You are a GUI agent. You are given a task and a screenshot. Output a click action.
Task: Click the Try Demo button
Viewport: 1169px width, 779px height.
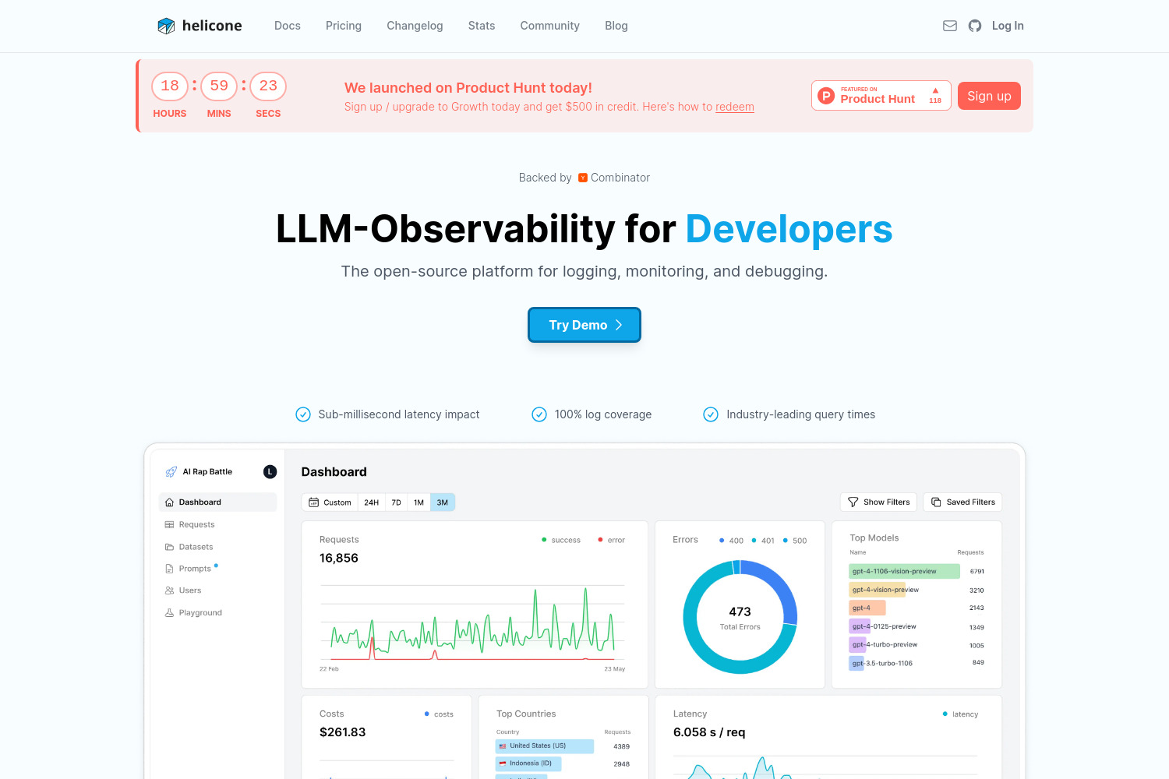point(584,325)
